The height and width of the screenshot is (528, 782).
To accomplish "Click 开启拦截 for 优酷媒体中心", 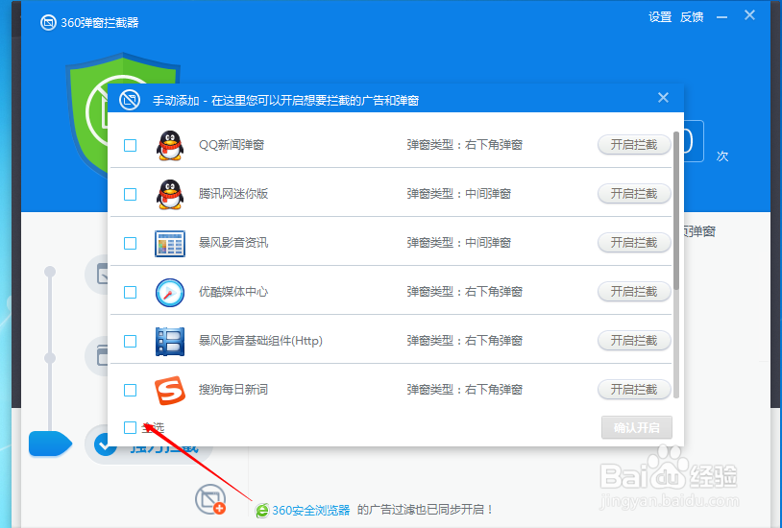I will (634, 291).
